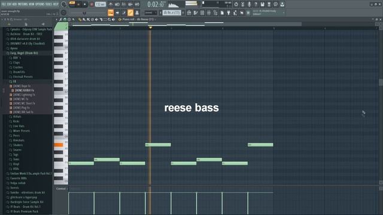The image size is (383, 215).
Task: Open the Control event lane dropdown
Action: click(61, 189)
